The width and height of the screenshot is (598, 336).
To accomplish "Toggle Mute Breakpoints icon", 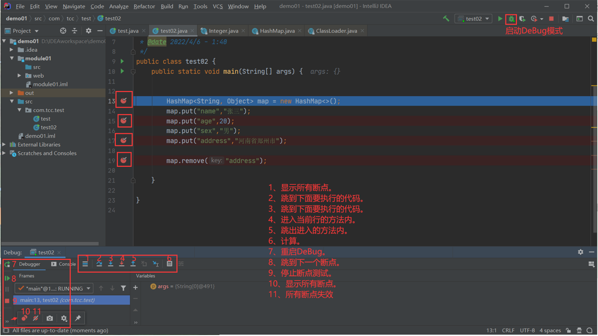I will [36, 318].
